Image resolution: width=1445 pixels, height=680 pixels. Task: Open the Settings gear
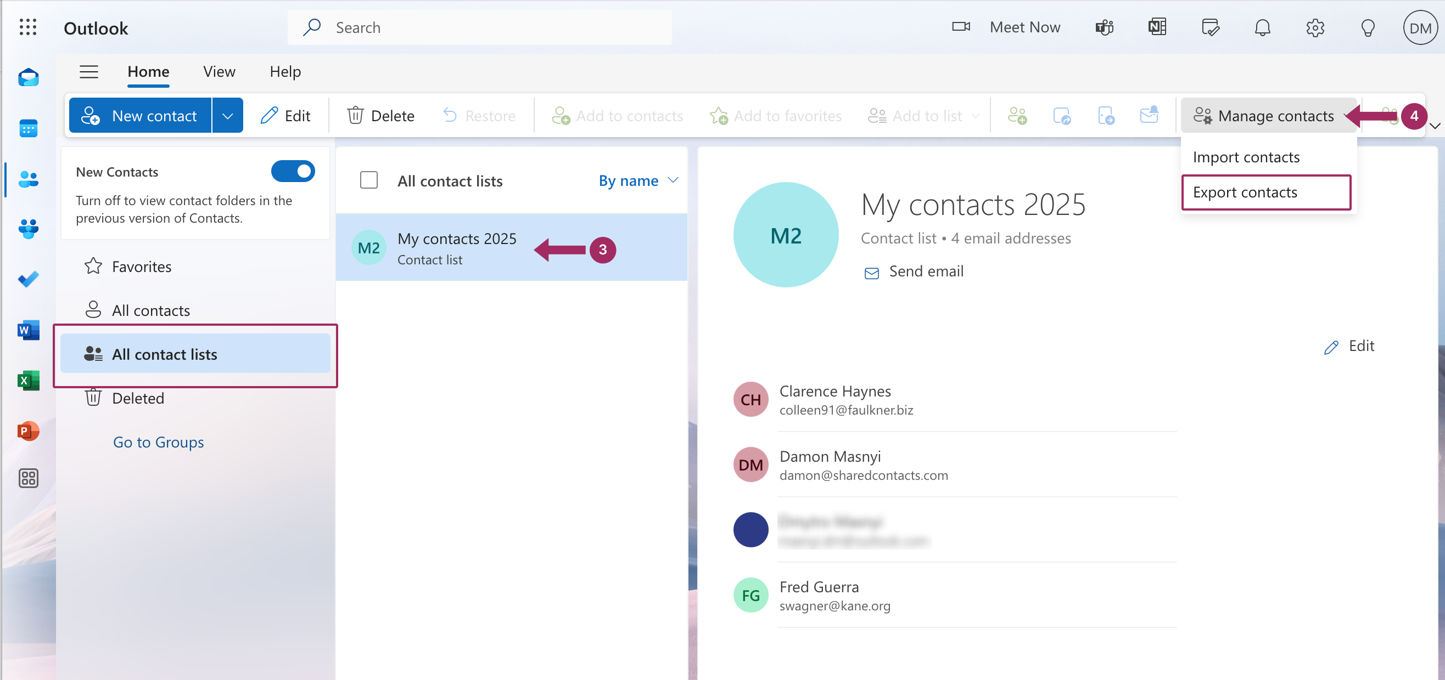[x=1315, y=27]
